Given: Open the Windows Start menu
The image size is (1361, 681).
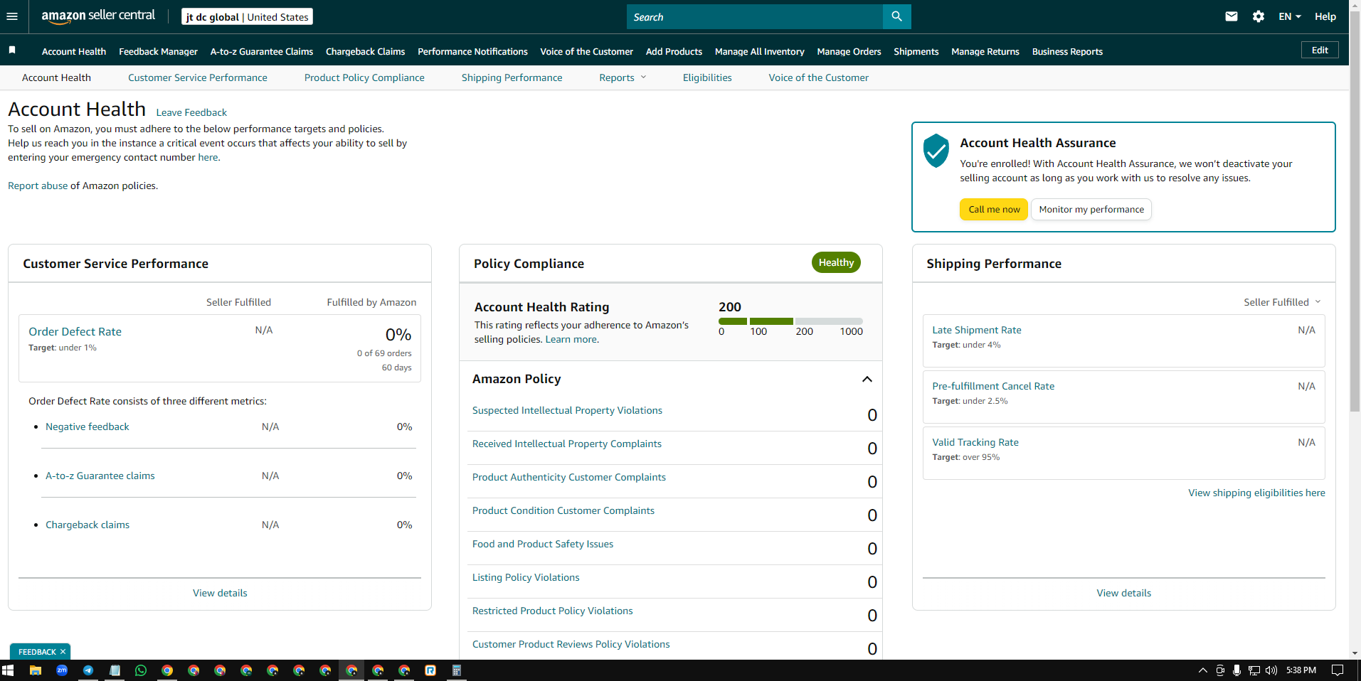Looking at the screenshot, I should 9,670.
